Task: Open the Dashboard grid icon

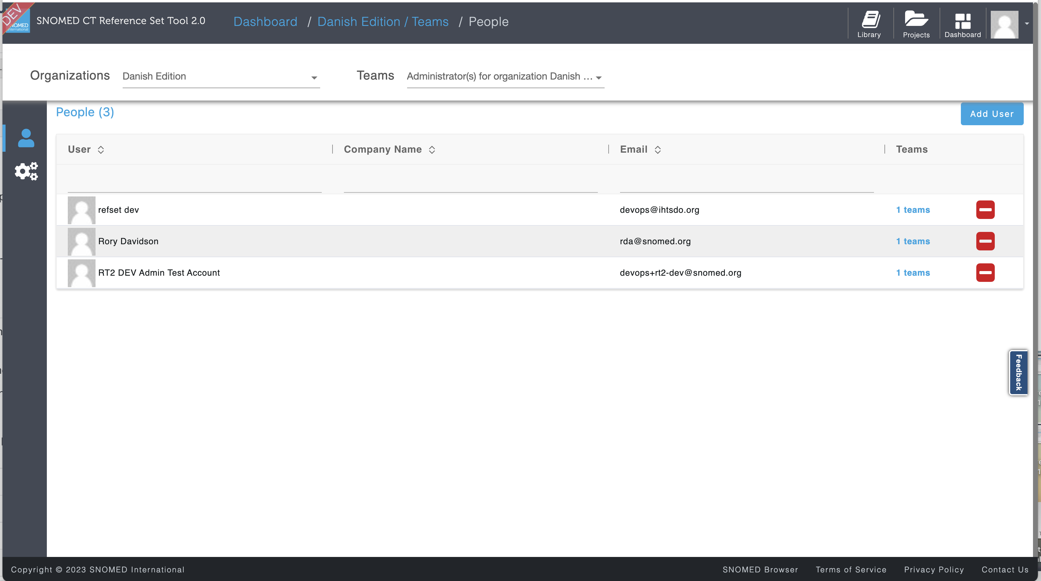Action: point(963,25)
